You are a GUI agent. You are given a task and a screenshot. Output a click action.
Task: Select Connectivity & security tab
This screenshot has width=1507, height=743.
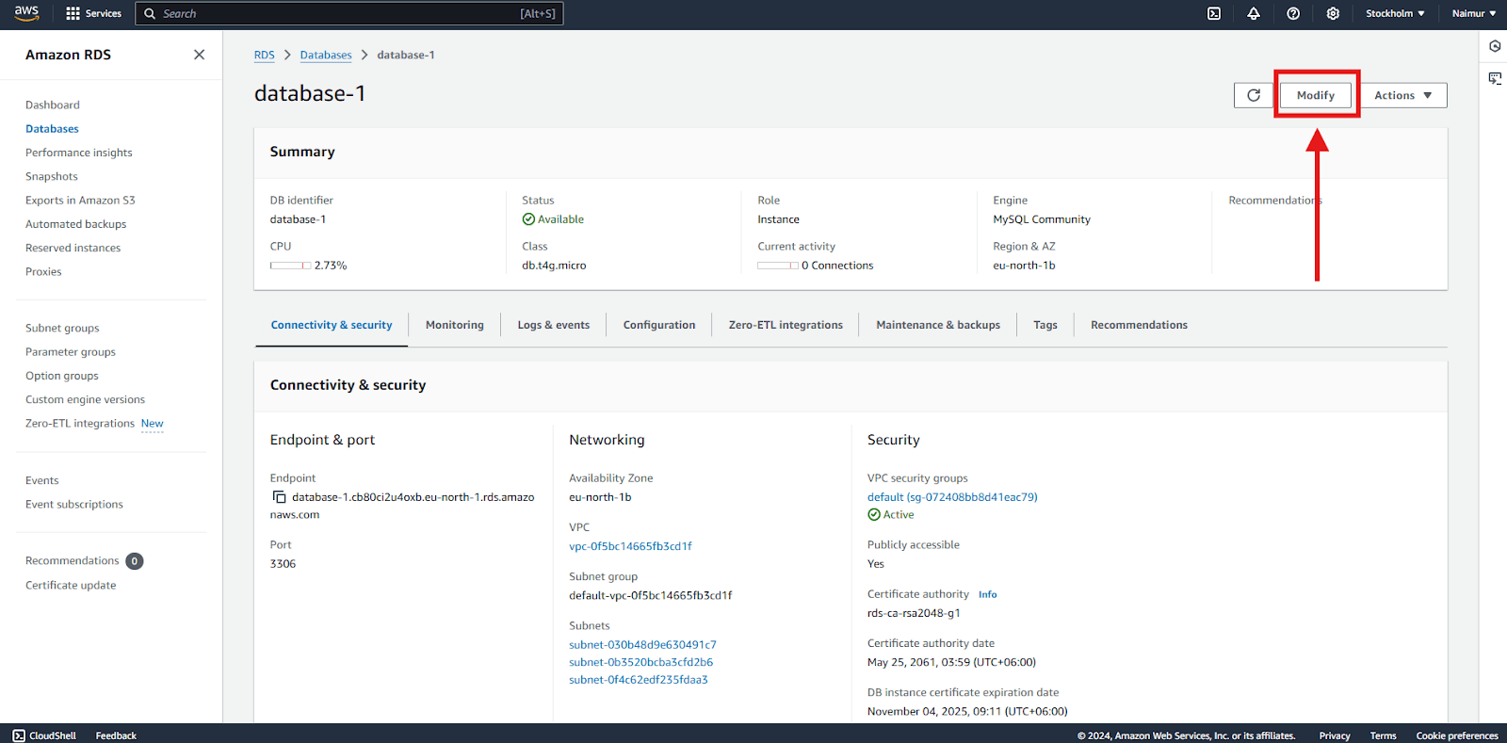pos(332,325)
